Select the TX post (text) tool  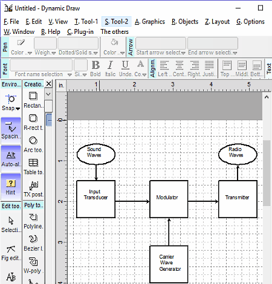[33, 189]
